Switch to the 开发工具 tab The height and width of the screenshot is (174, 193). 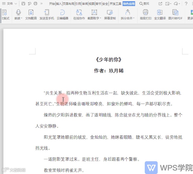(x=115, y=4)
